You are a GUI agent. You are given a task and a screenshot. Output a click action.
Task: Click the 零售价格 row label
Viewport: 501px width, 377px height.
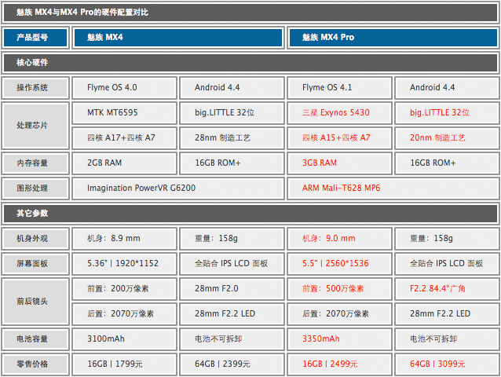35,364
